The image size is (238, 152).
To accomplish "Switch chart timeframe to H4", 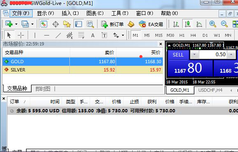I will click(x=193, y=36).
